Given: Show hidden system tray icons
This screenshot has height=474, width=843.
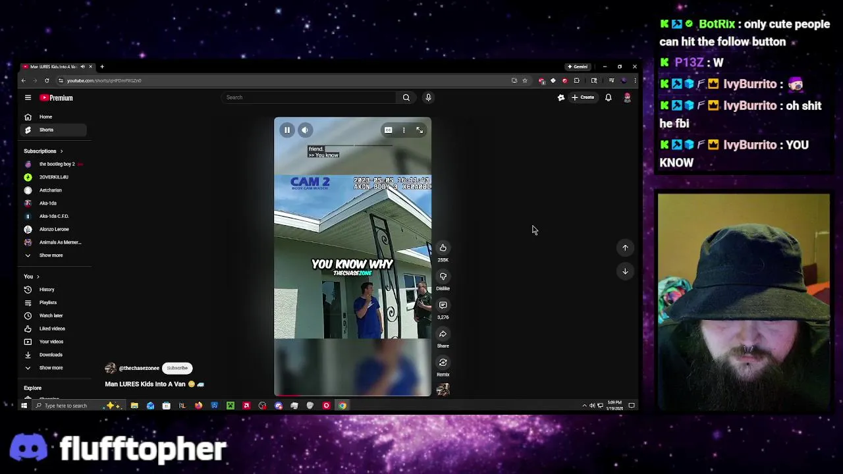Looking at the screenshot, I should point(584,406).
